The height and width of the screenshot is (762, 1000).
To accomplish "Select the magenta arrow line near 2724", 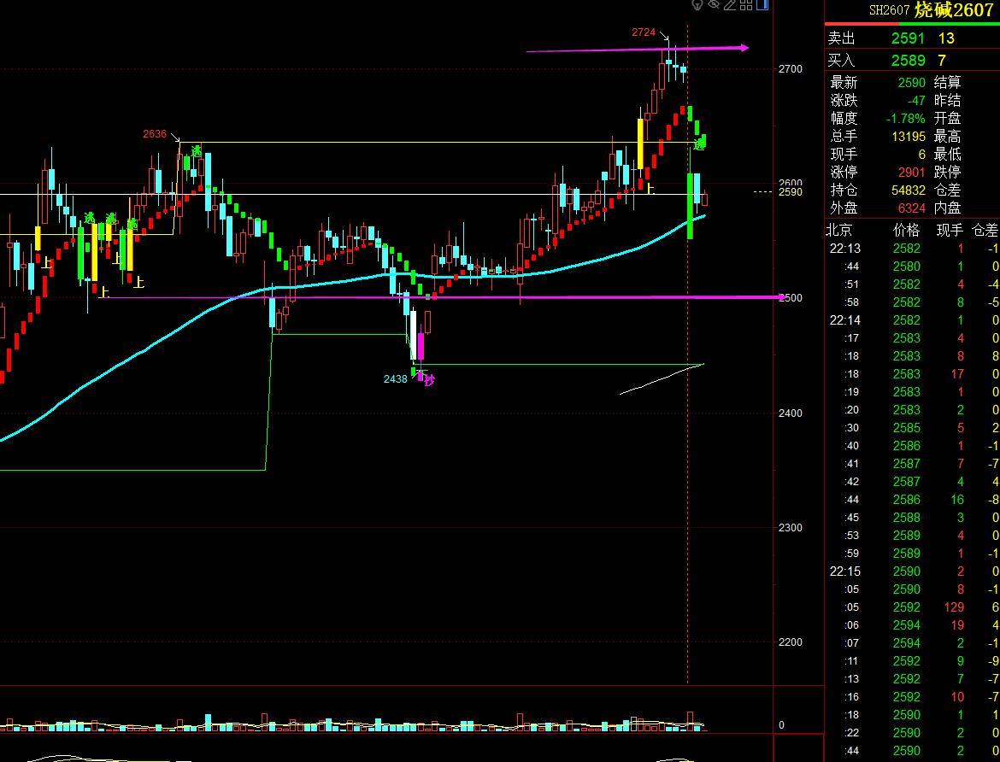I will click(x=637, y=49).
